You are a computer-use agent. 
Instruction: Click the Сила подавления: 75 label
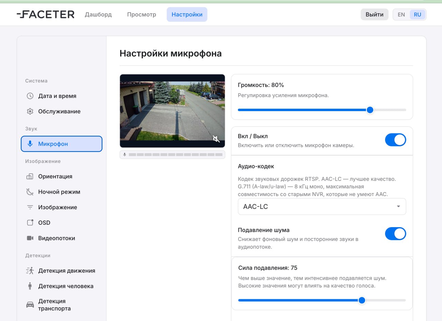(268, 268)
